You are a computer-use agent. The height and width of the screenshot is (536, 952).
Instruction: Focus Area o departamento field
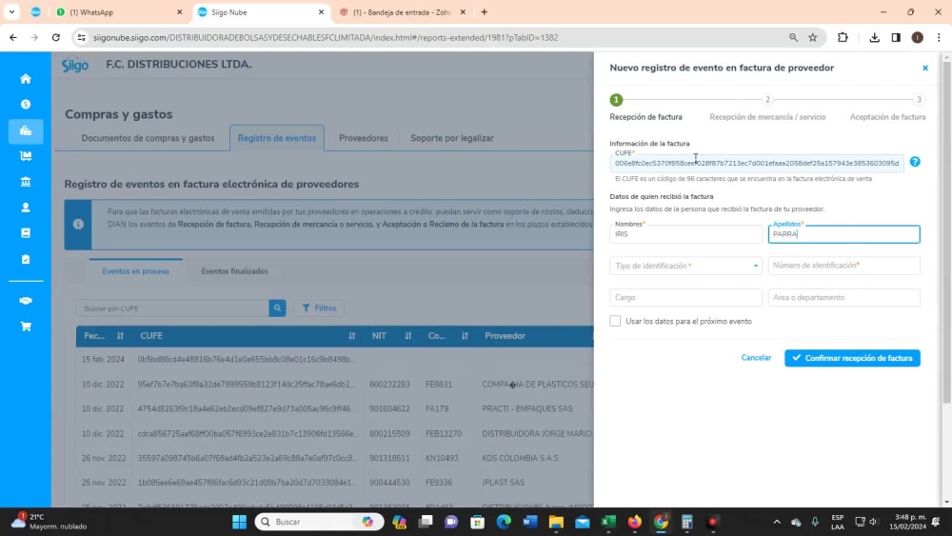coord(843,297)
